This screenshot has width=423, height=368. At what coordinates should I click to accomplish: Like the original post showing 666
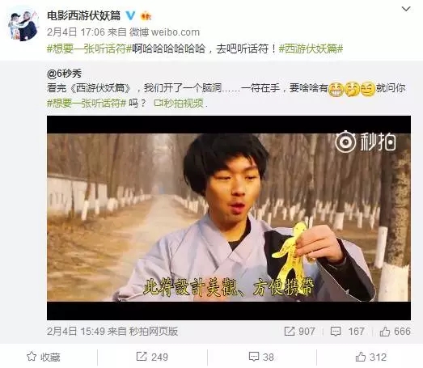pos(385,331)
